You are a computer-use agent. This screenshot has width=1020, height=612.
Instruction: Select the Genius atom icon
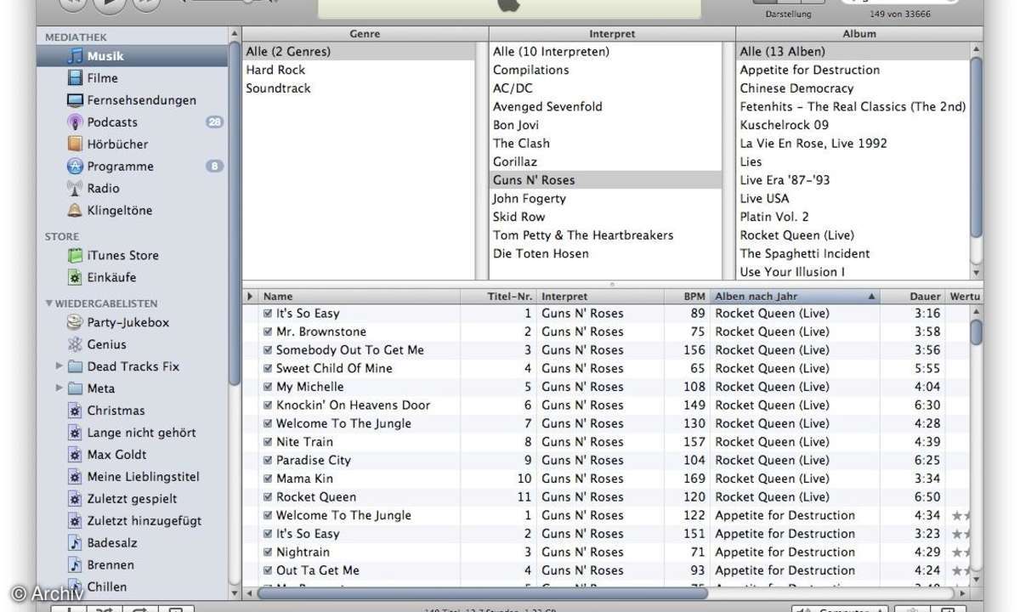[75, 344]
